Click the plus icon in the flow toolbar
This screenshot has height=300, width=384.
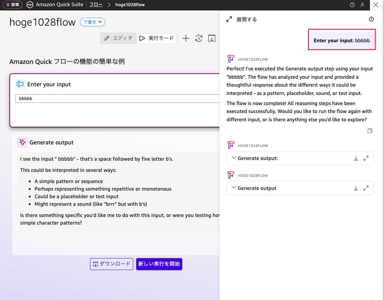pos(186,38)
